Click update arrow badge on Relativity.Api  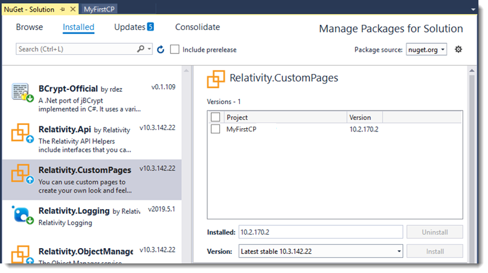30,139
